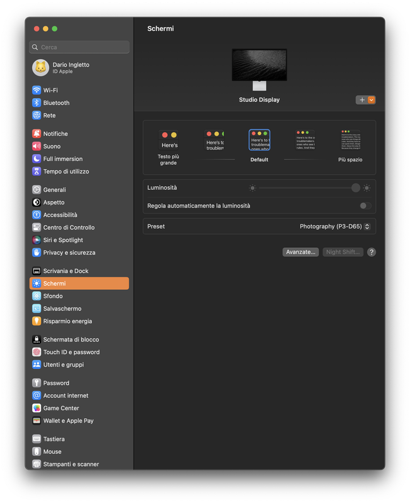This screenshot has height=503, width=410.
Task: Open Salvaschermo icon
Action: pyautogui.click(x=36, y=308)
